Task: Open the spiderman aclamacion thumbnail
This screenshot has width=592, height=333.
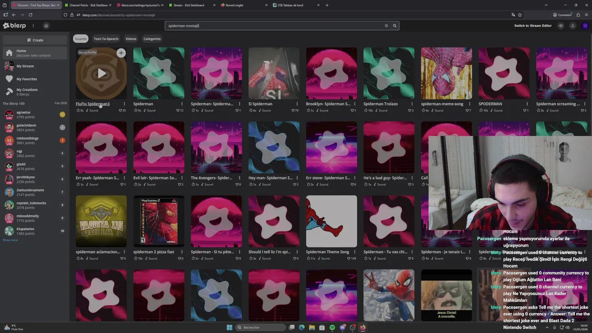Action: point(101,222)
